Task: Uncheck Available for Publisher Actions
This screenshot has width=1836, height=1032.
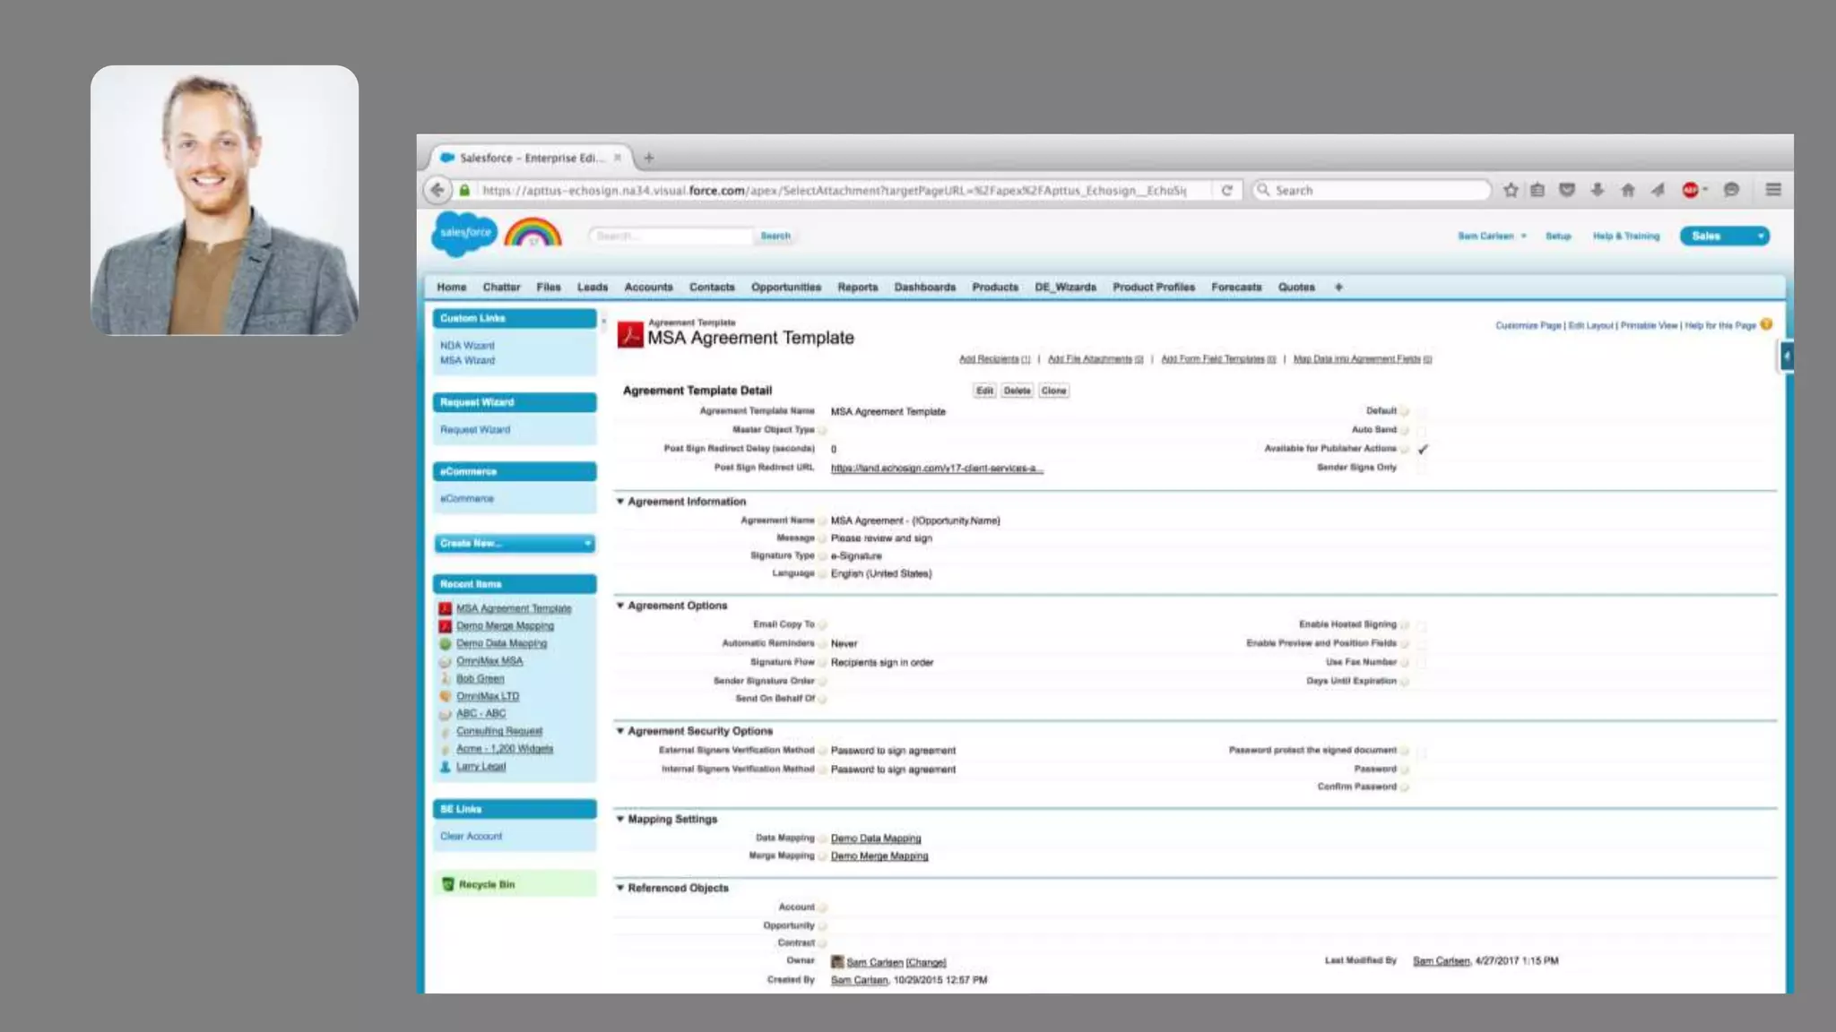Action: pos(1423,449)
